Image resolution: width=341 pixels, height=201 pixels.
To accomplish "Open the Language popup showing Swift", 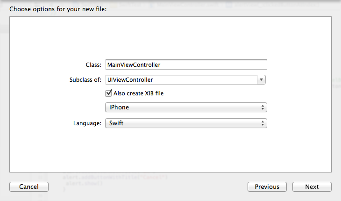I will [186, 123].
